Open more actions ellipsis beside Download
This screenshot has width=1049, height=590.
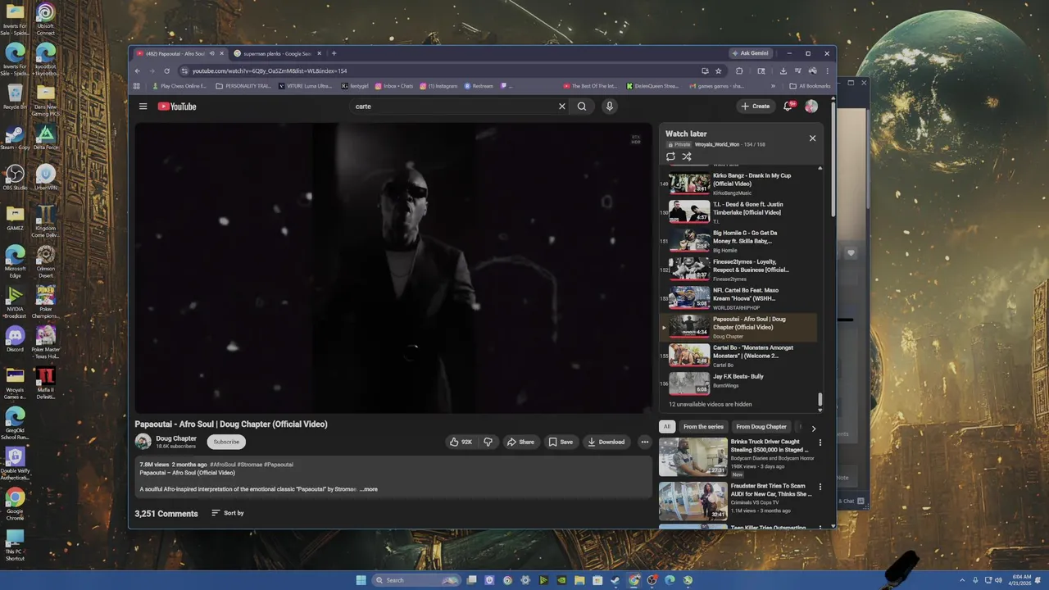(x=645, y=442)
